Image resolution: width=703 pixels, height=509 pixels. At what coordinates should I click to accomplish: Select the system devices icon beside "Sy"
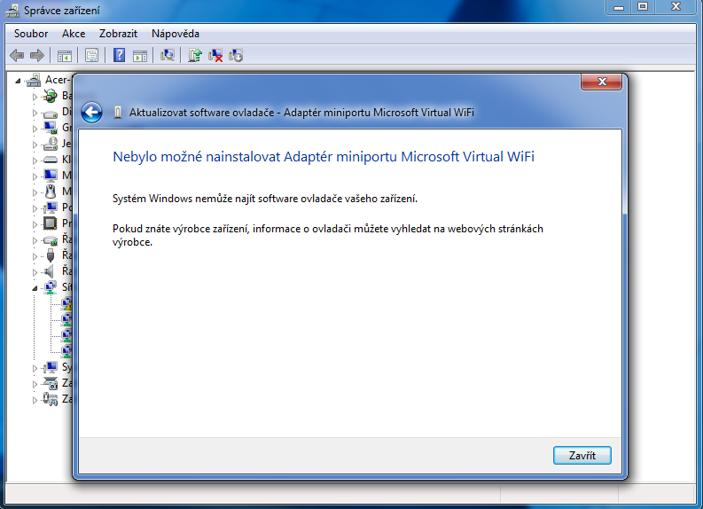tap(51, 367)
